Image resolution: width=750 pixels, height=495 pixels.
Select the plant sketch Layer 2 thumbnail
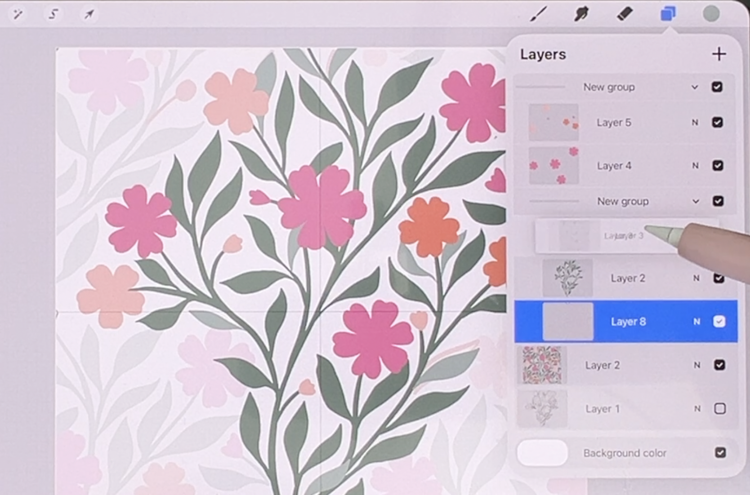(x=568, y=278)
